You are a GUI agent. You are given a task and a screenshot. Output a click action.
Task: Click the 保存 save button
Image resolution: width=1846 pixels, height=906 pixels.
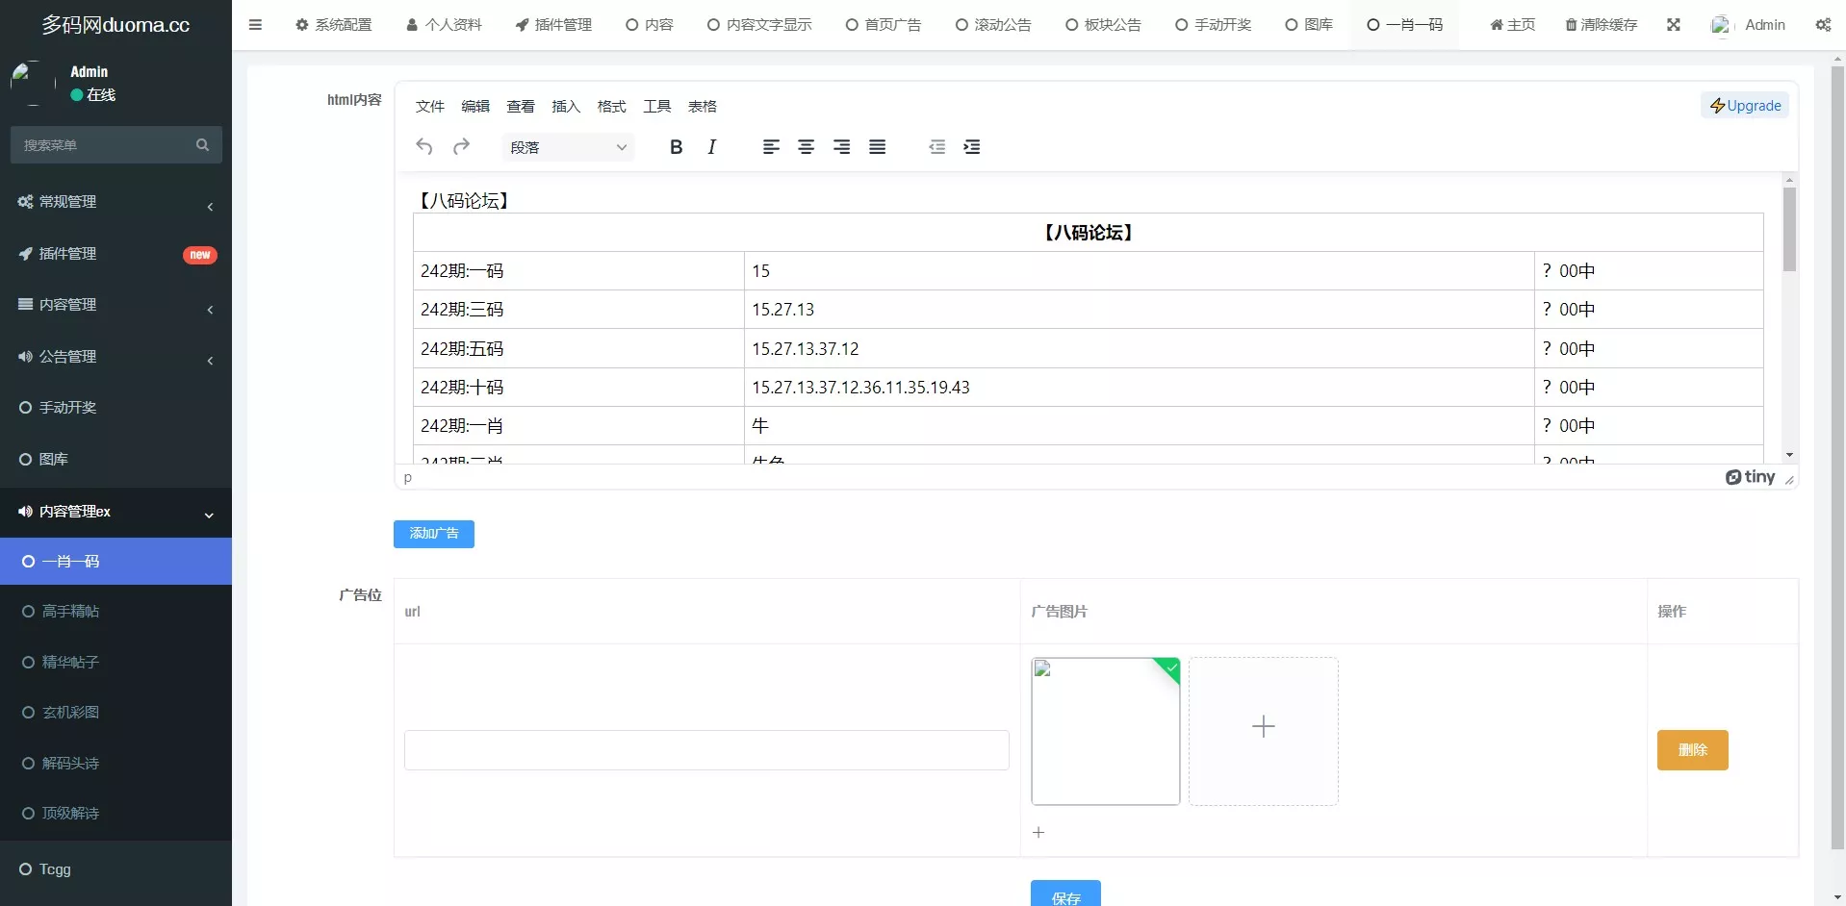coord(1064,895)
